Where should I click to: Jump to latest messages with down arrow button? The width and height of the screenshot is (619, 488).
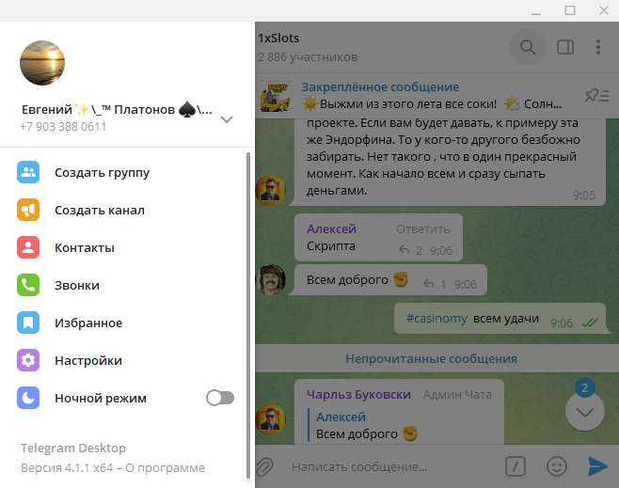pos(584,412)
